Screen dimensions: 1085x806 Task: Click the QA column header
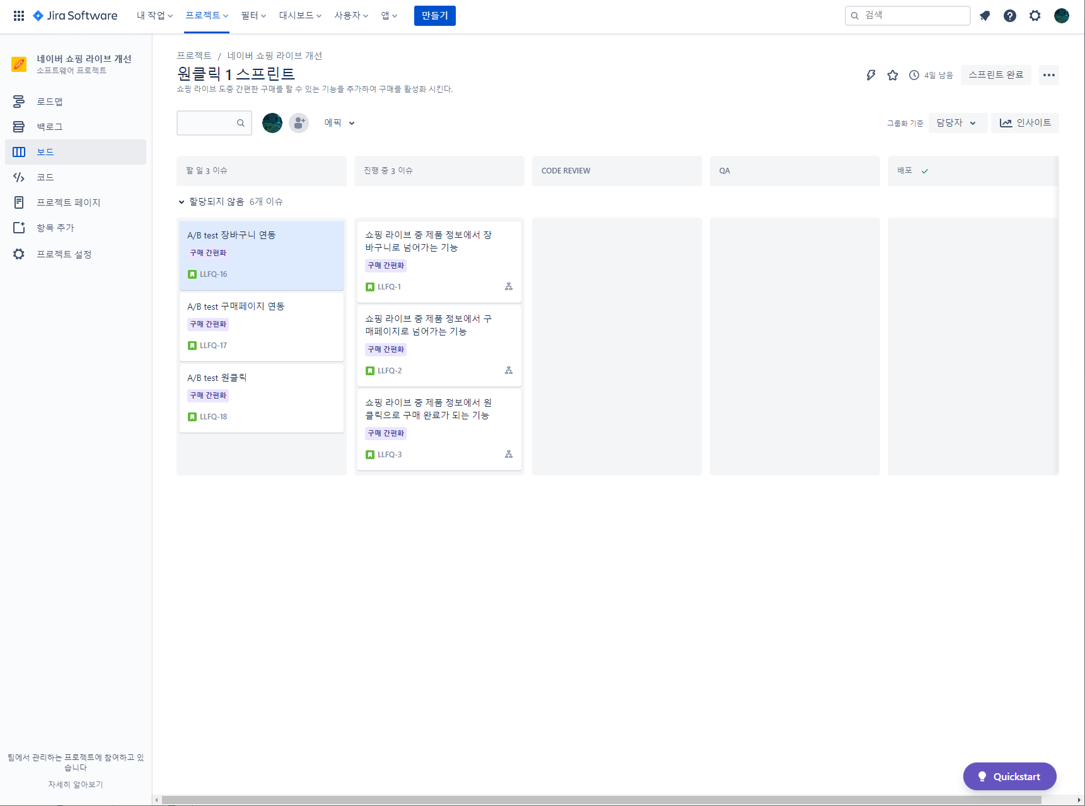[794, 171]
